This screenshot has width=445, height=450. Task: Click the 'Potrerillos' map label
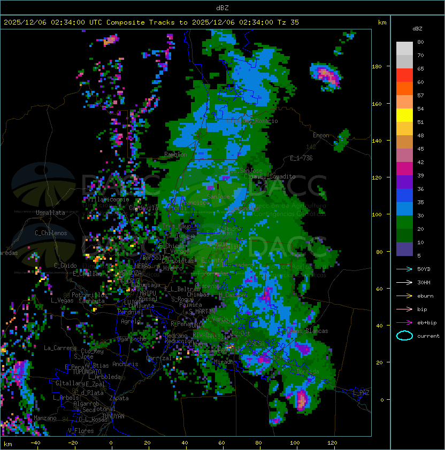(89, 295)
